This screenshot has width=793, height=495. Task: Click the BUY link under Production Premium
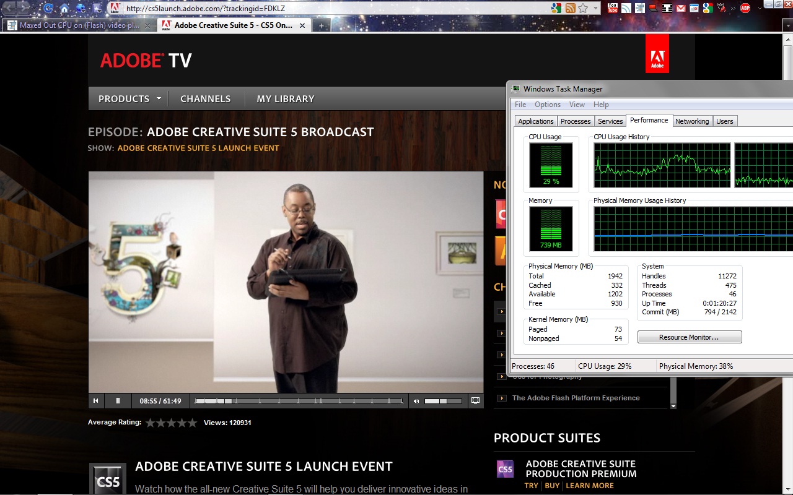[552, 486]
